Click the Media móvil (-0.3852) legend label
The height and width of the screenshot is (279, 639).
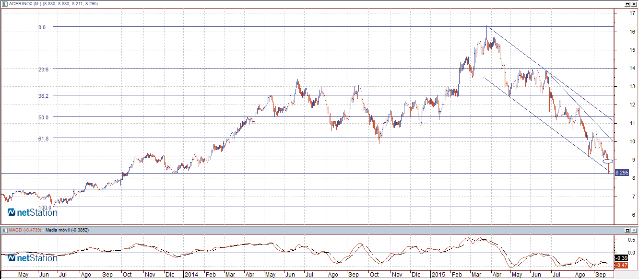point(67,230)
